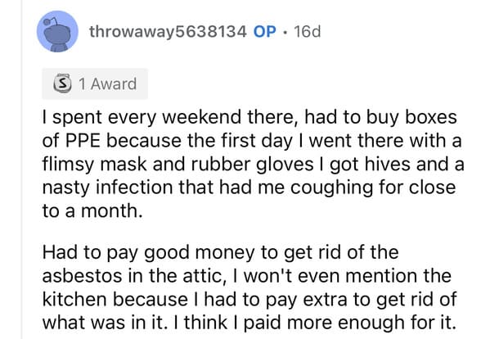The height and width of the screenshot is (339, 490).
Task: Click the username throwaway5638134
Action: point(168,32)
